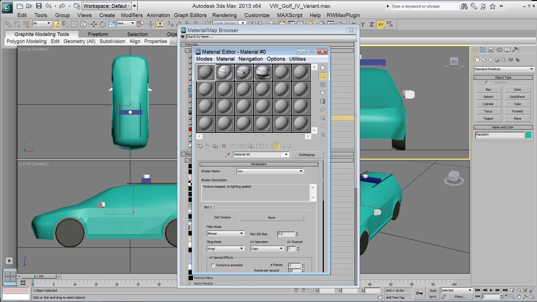
Task: Open the Modify panel tab icon
Action: [x=483, y=50]
